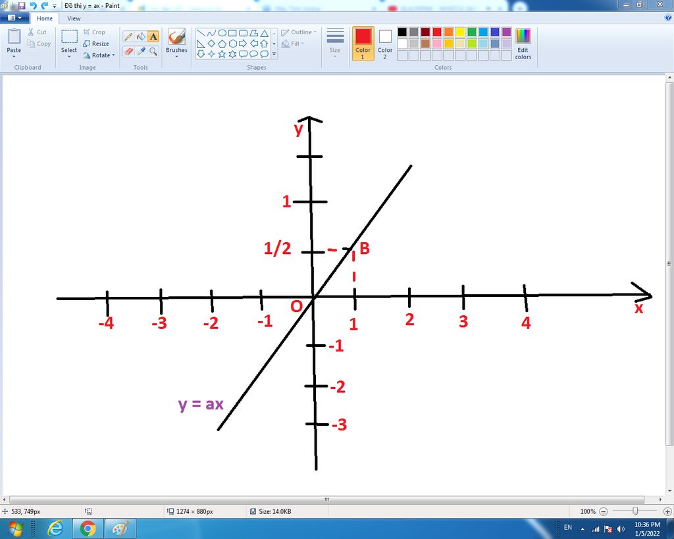Open the Paint application menu button
The height and width of the screenshot is (539, 674).
[x=14, y=18]
